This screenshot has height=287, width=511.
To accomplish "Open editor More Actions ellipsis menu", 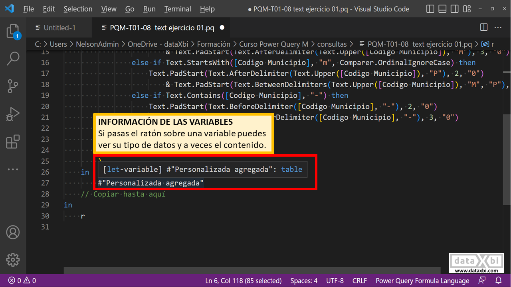I will coord(498,28).
